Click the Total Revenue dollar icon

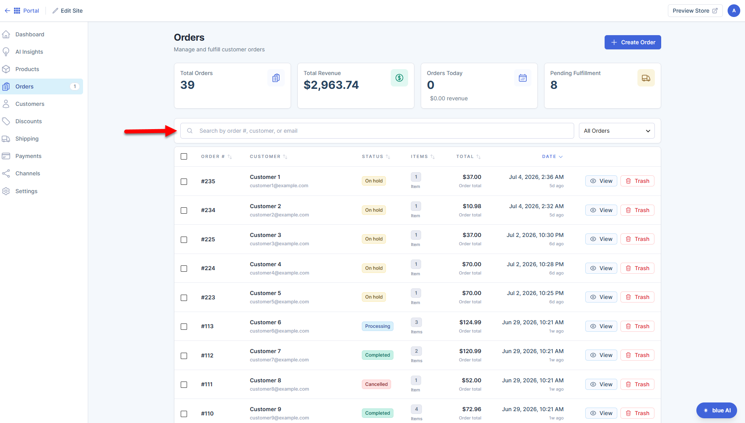pos(399,78)
